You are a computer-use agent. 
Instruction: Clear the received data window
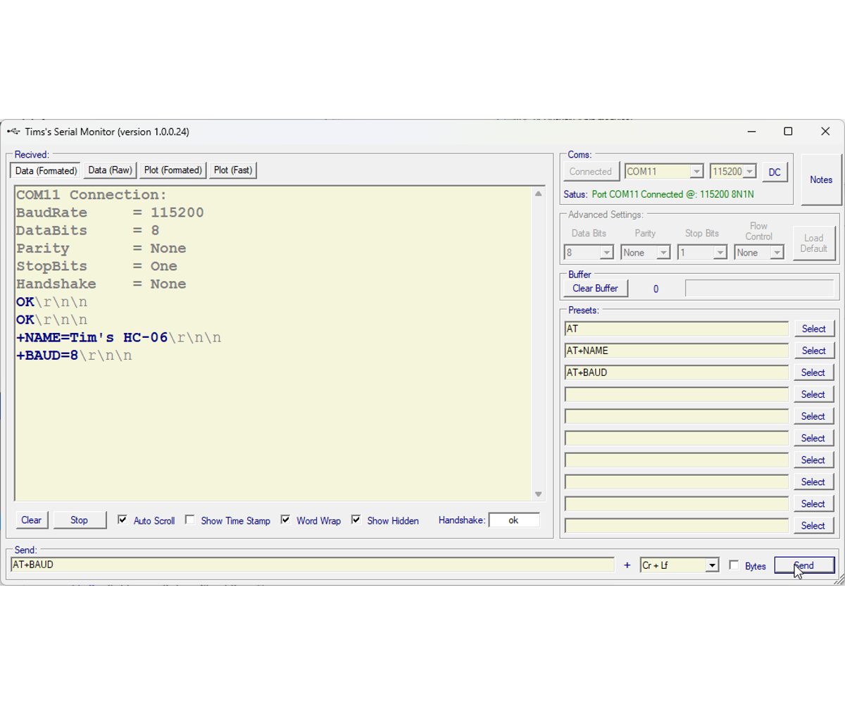[31, 520]
